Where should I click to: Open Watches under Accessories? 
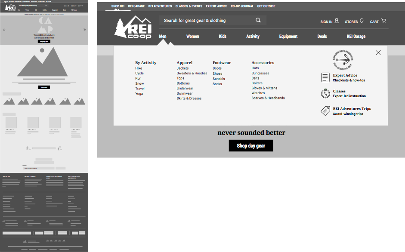pyautogui.click(x=258, y=93)
